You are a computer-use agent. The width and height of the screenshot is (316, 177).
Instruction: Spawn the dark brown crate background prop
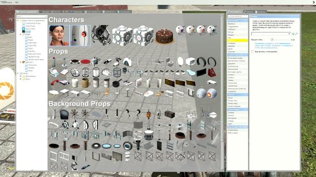tap(169, 115)
